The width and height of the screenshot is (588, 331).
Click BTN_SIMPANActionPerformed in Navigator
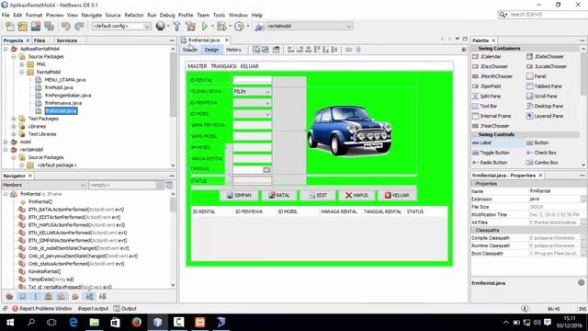pyautogui.click(x=77, y=241)
